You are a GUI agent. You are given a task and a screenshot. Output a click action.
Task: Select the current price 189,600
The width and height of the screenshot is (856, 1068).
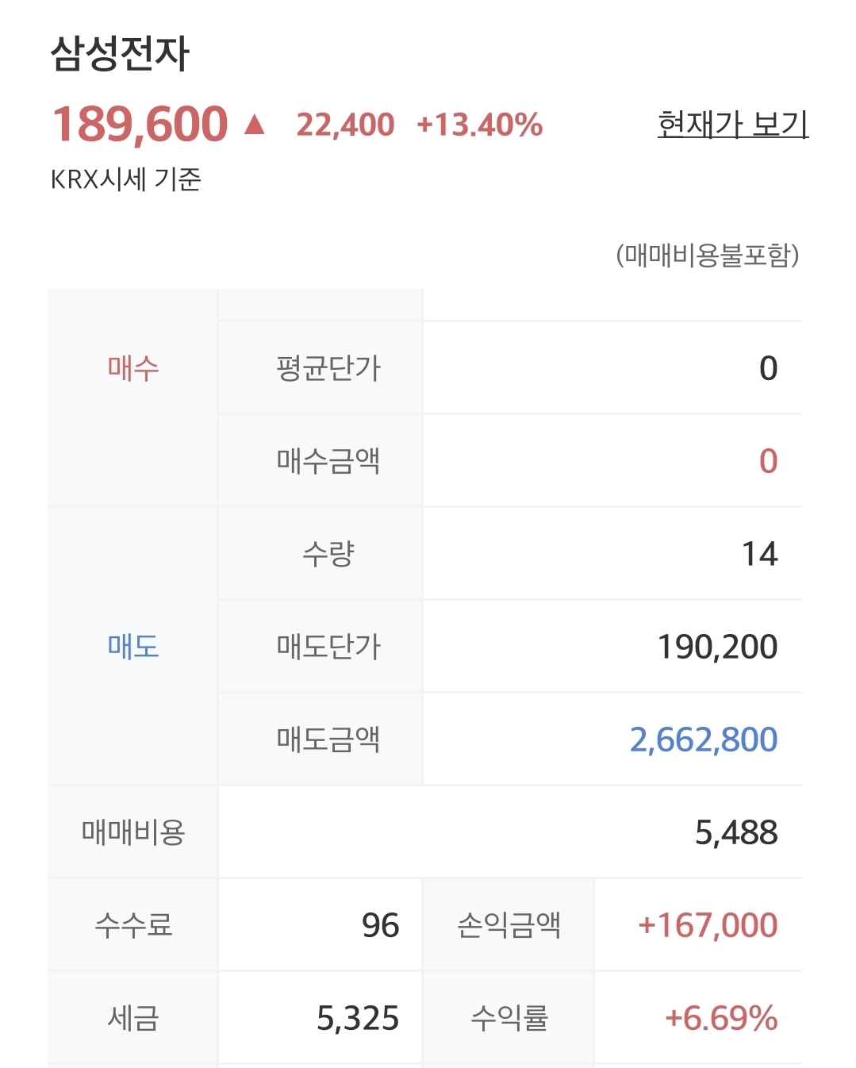point(140,125)
